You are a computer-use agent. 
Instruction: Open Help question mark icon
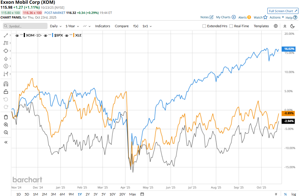[x=295, y=18]
